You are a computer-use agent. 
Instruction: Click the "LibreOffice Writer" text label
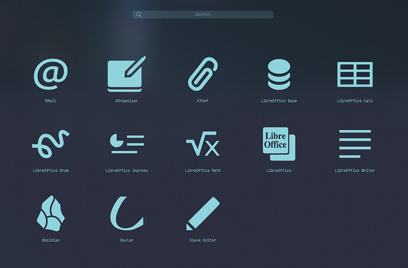(x=355, y=171)
